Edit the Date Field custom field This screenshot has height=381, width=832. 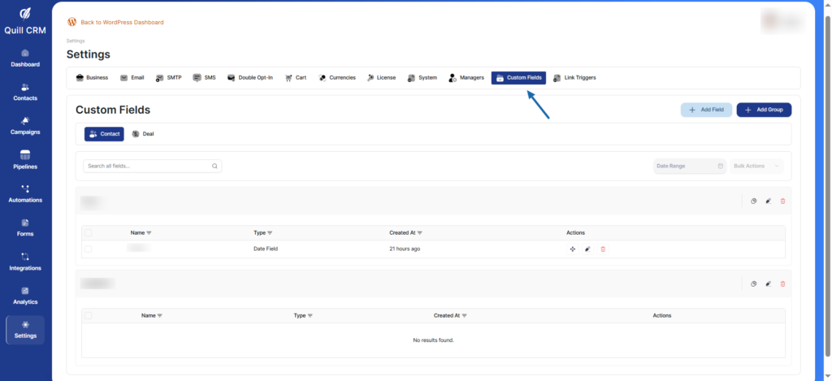click(x=587, y=249)
